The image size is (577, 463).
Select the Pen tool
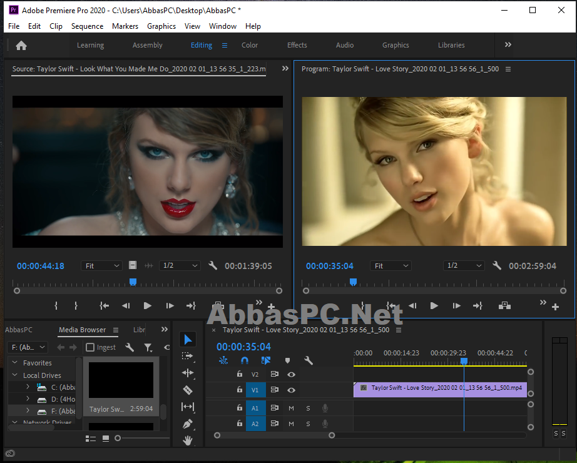tap(187, 424)
